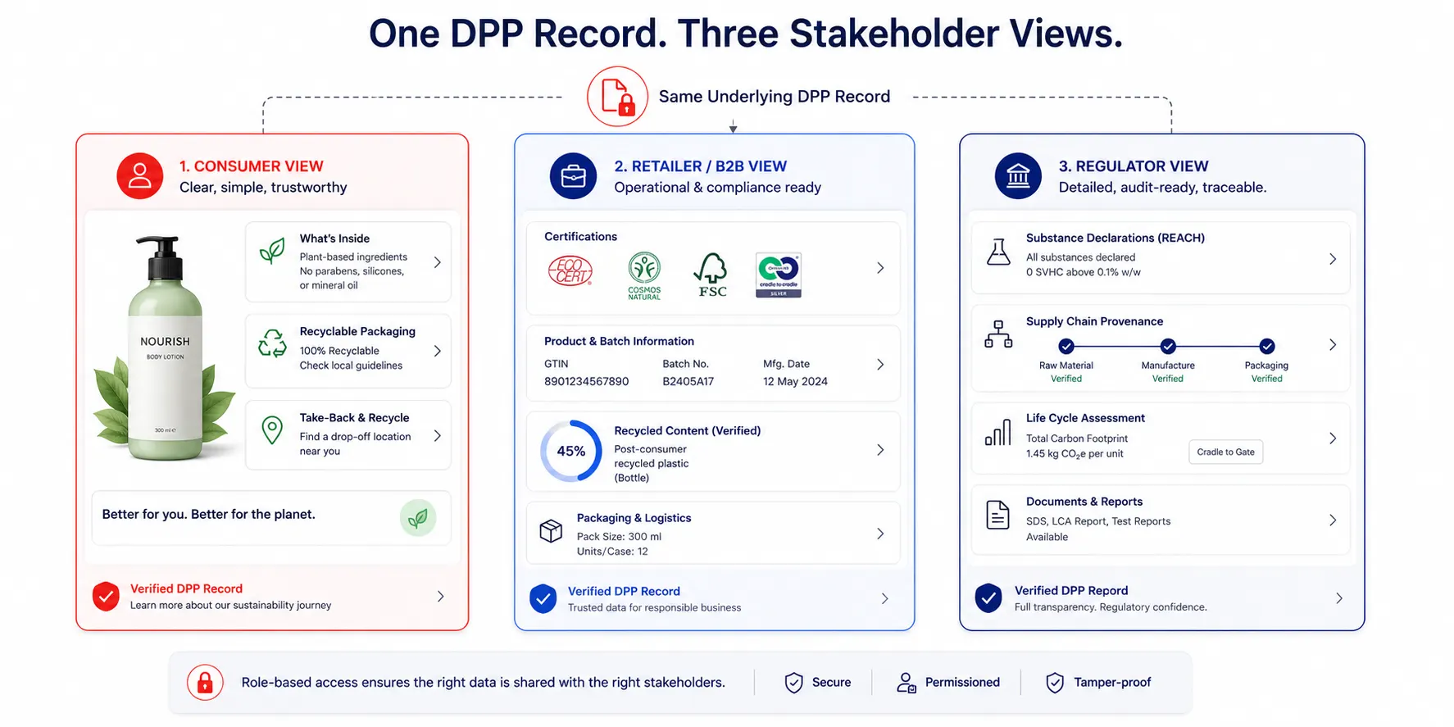The width and height of the screenshot is (1454, 727).
Task: Expand the Take-Back & Recycle chevron
Action: [438, 436]
